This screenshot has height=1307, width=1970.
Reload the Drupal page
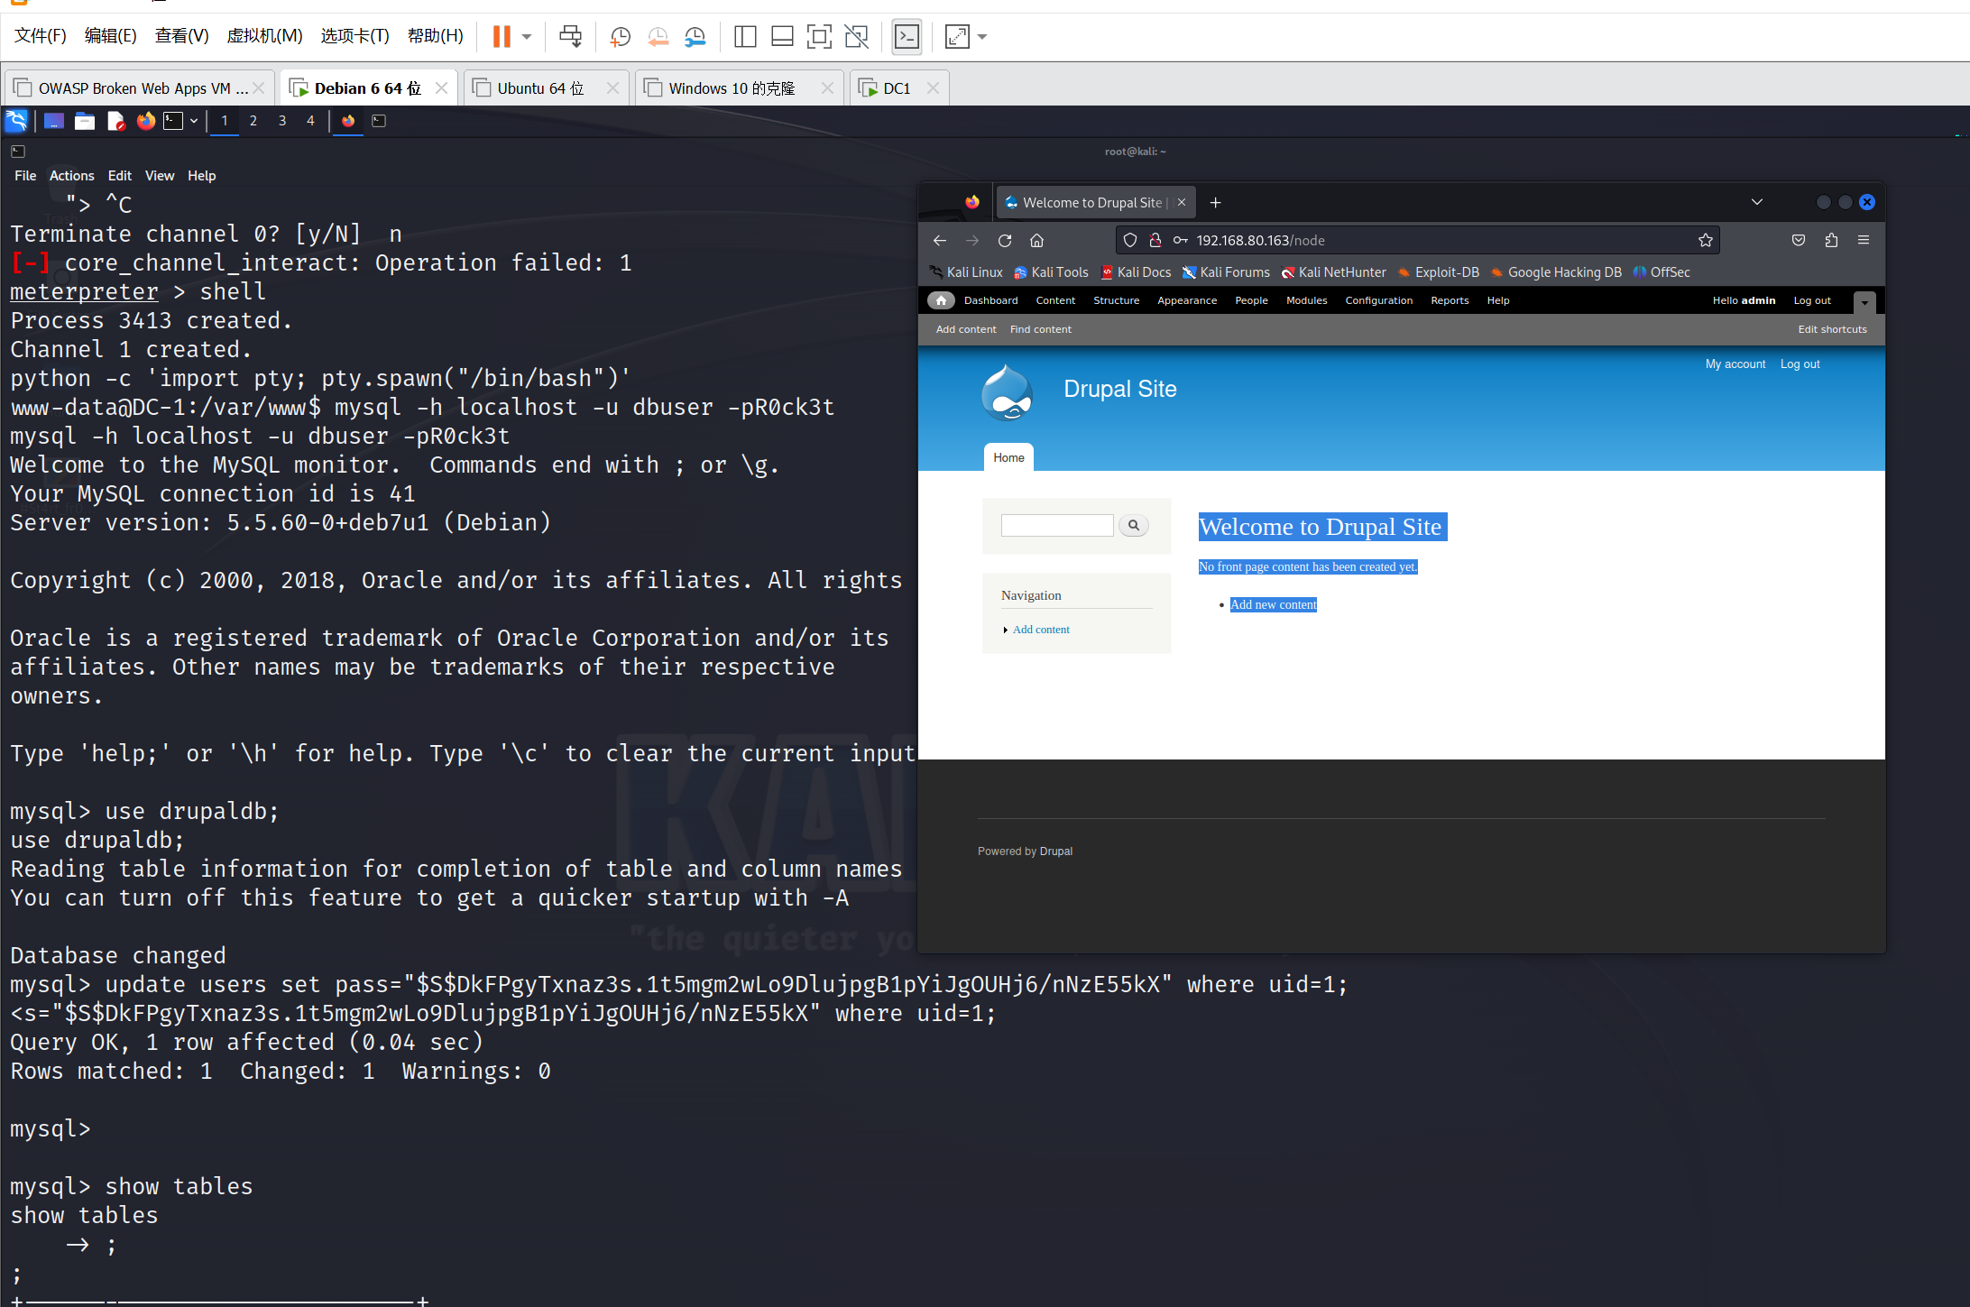tap(1005, 240)
